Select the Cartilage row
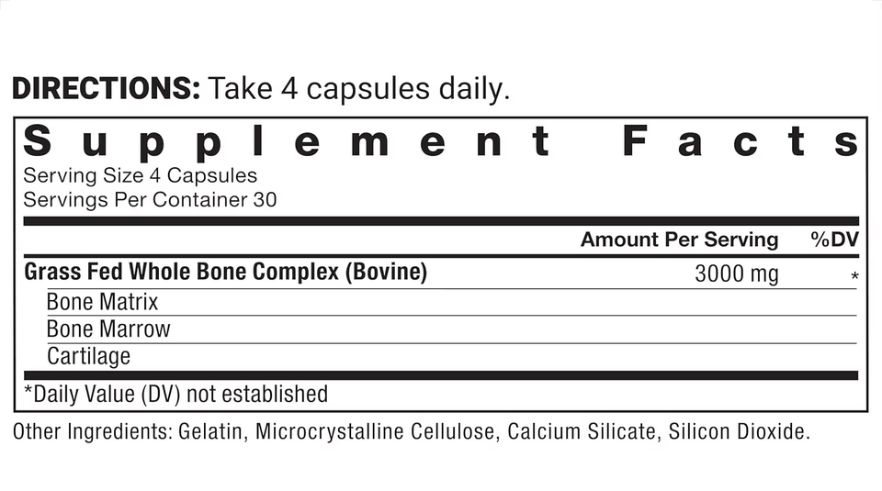Viewport: 882px width, 491px height. coord(88,356)
